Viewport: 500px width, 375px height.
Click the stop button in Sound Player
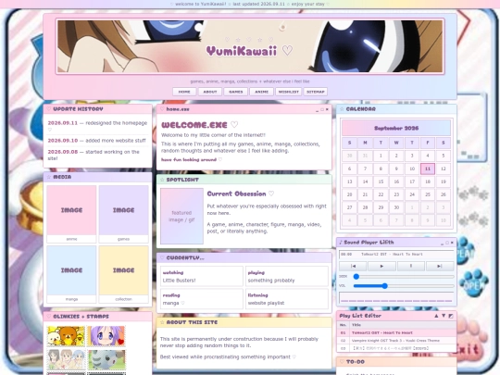coord(411,266)
